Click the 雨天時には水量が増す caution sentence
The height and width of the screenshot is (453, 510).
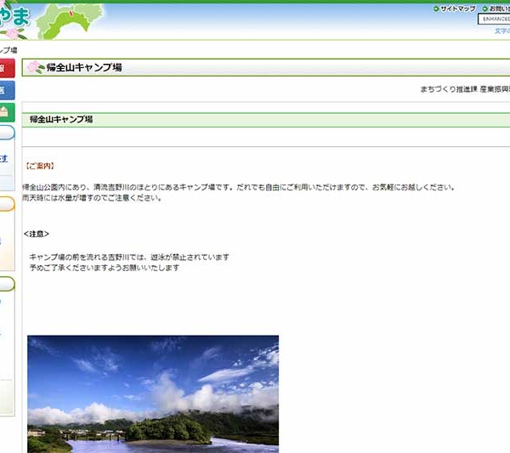pos(92,198)
